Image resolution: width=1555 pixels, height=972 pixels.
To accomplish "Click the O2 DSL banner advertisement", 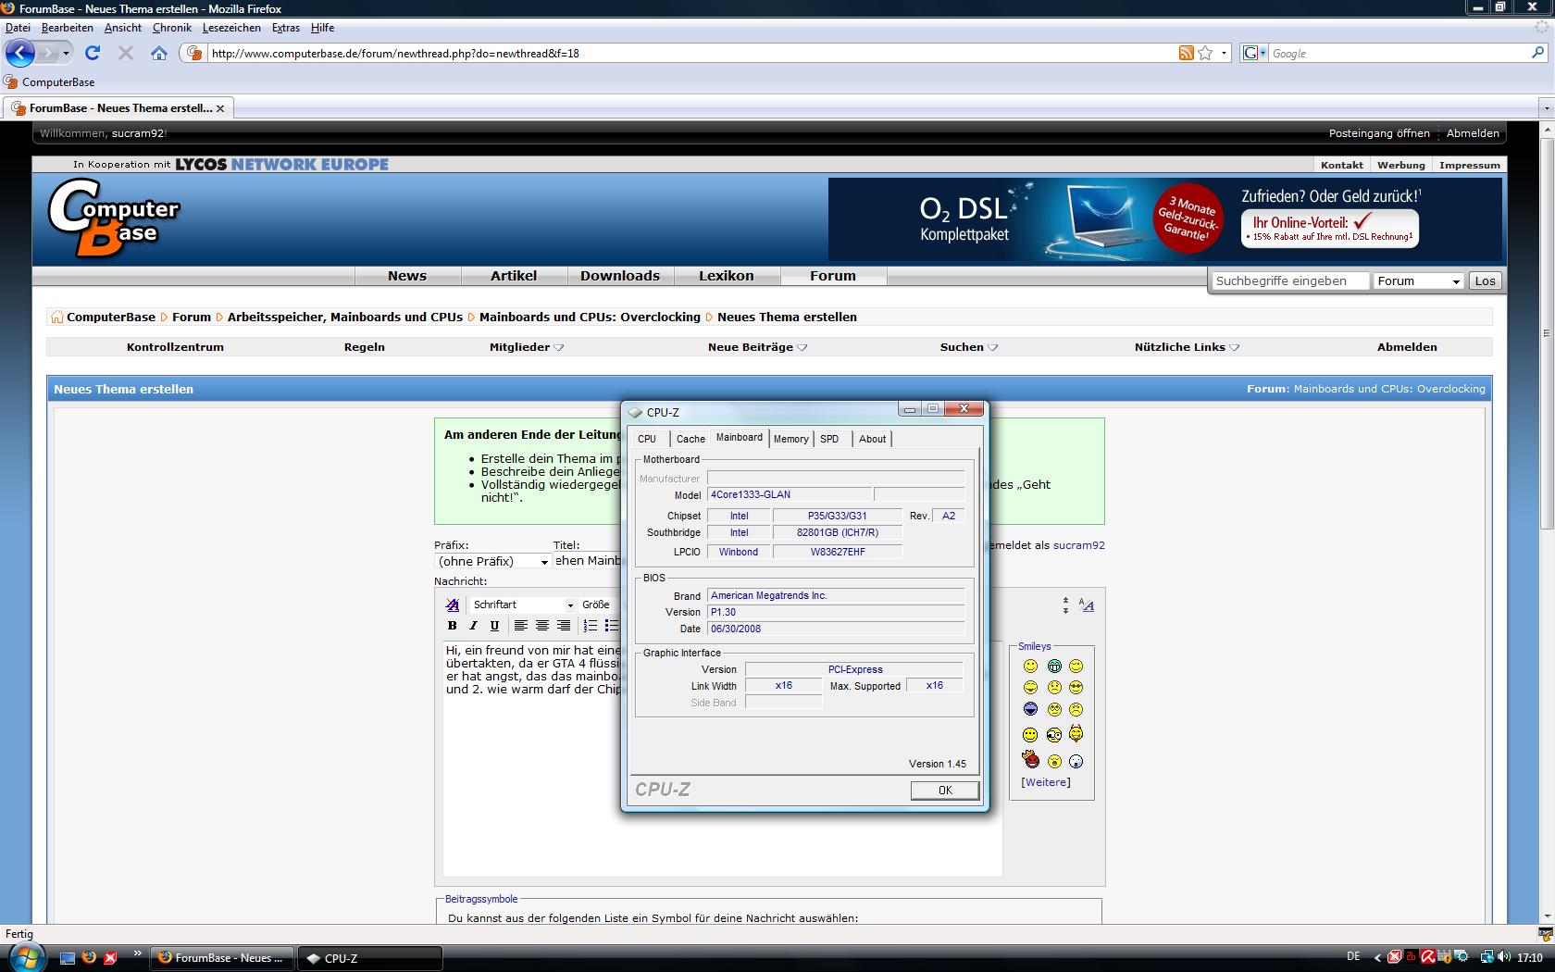I will tap(1165, 219).
